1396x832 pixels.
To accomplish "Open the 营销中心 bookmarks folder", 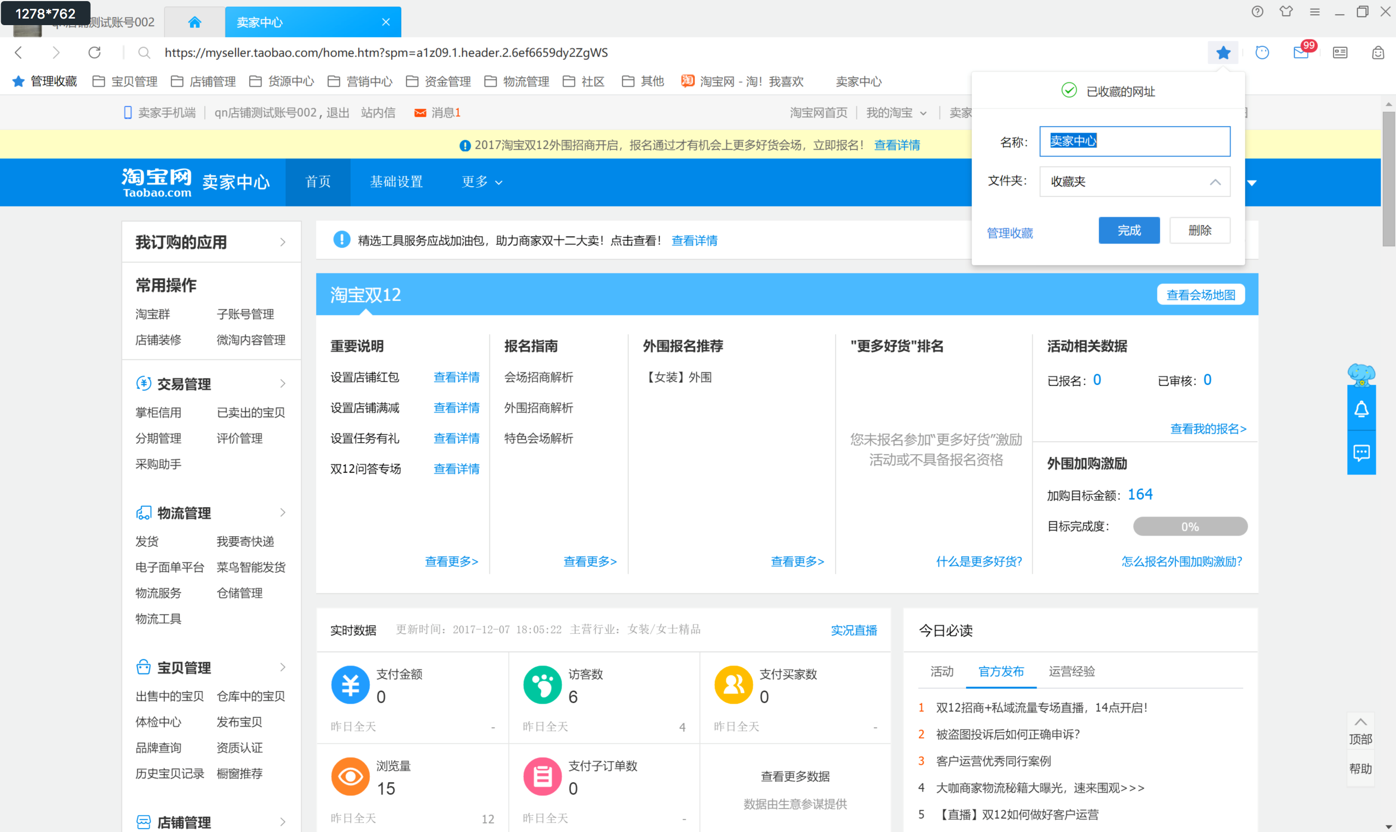I will point(360,82).
